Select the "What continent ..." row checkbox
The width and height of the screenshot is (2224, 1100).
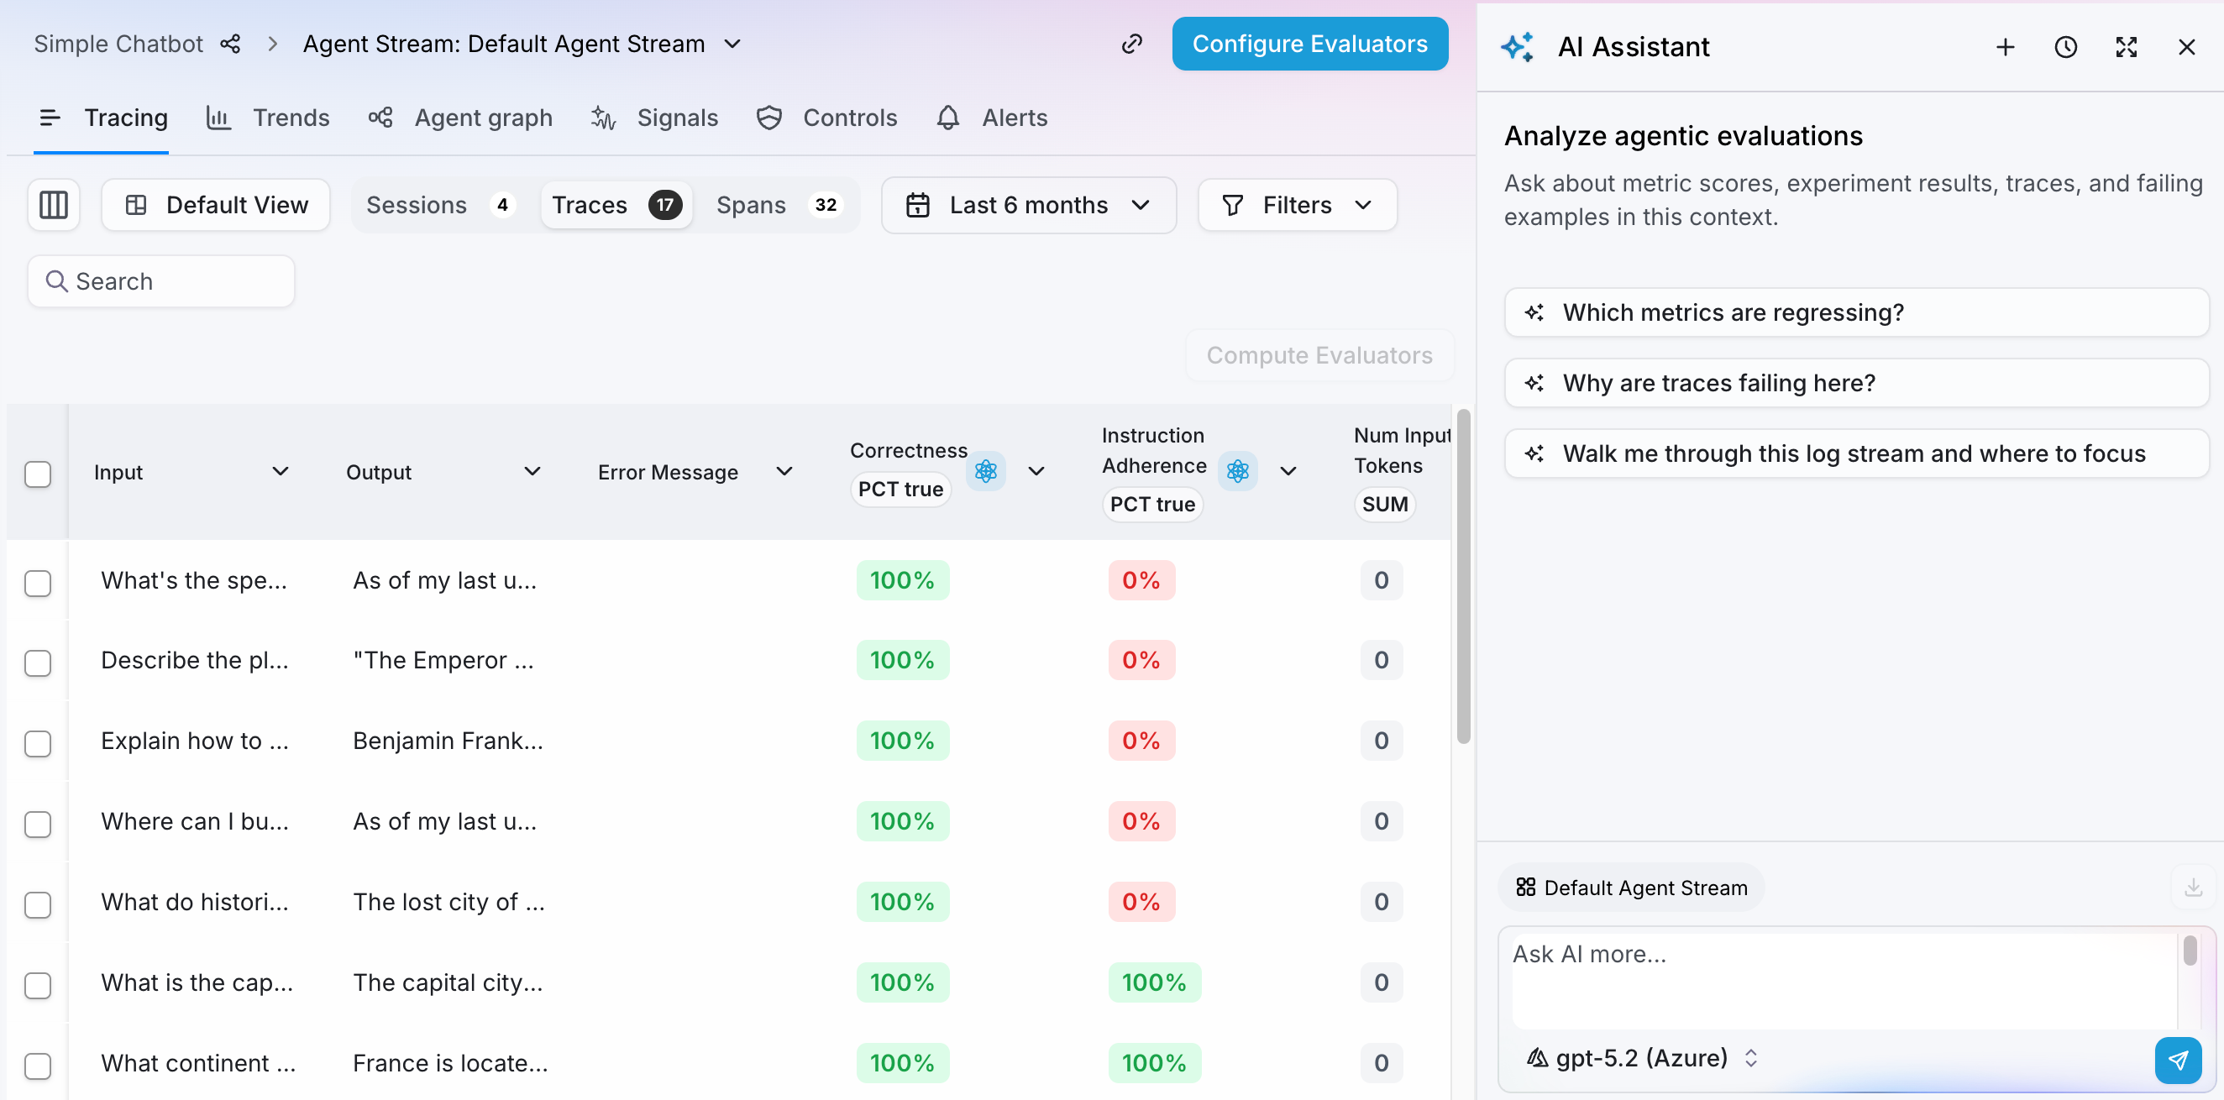click(x=38, y=1066)
